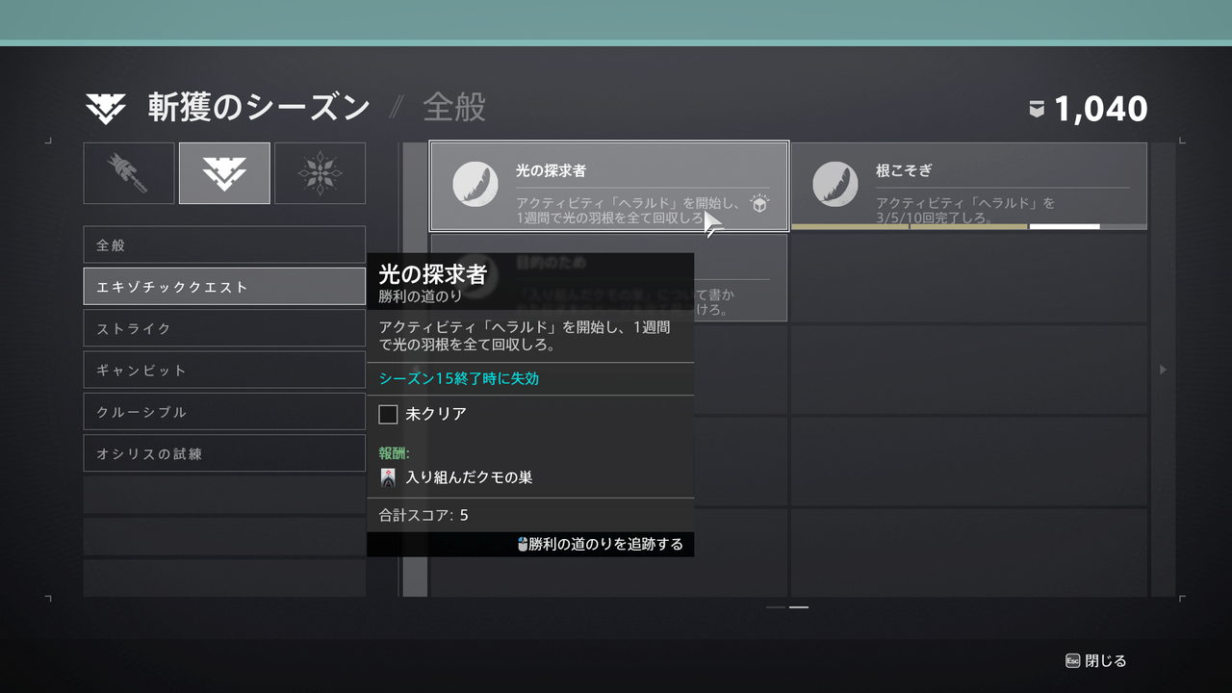The image size is (1232, 693).
Task: Click the 根こそぎ progress bar
Action: (969, 227)
